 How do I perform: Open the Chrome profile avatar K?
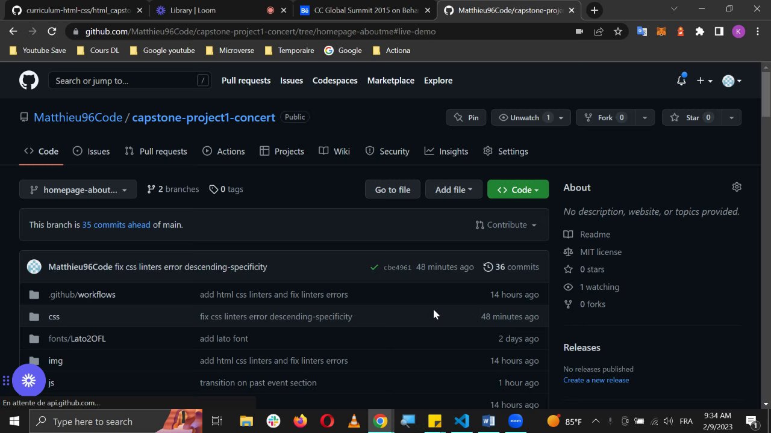[738, 31]
